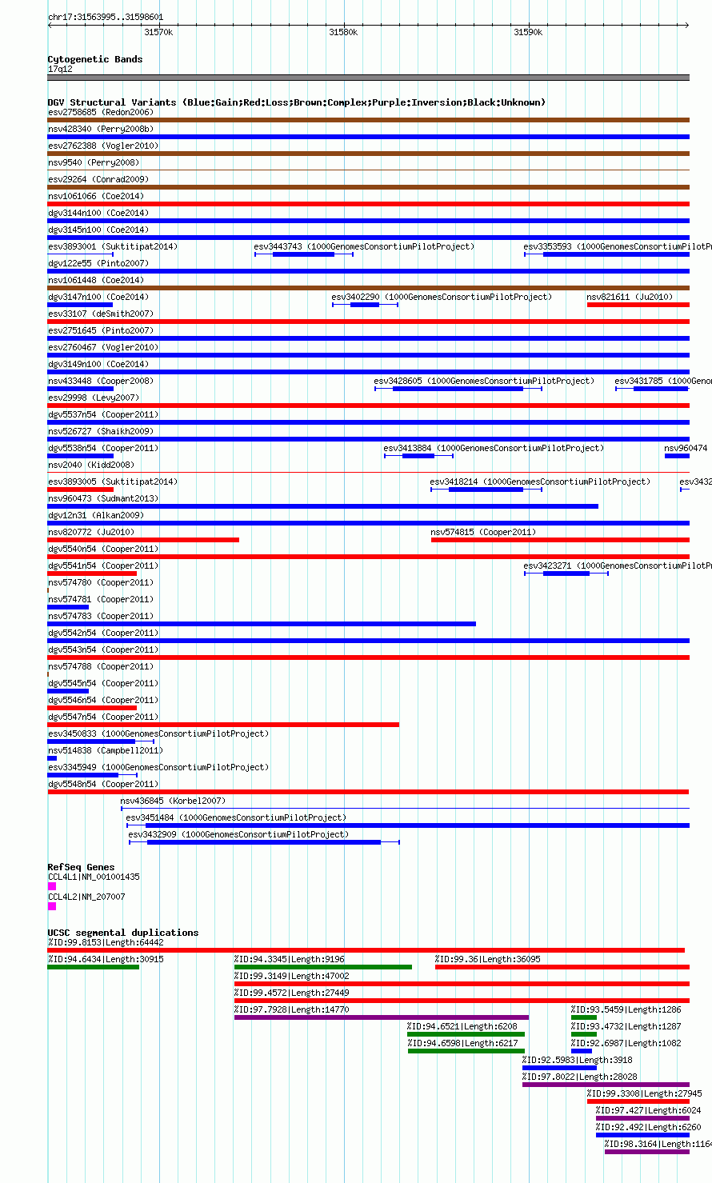Click the chr17:31563995..31598601 coordinate label

click(106, 17)
